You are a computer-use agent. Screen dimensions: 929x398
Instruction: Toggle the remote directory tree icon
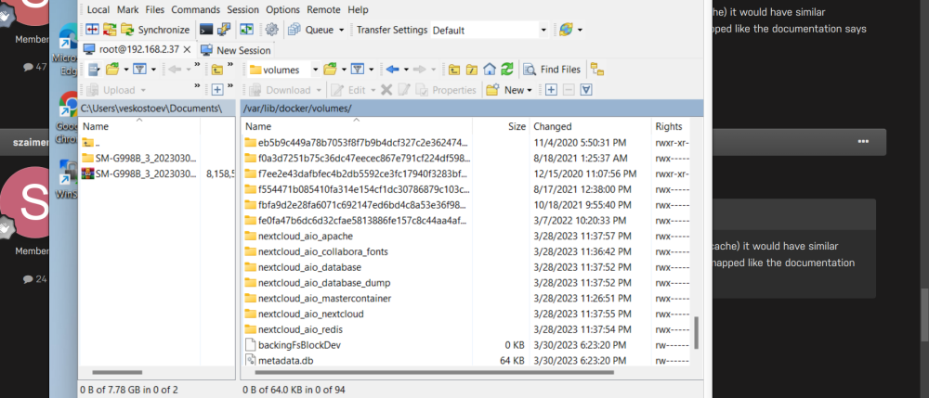point(597,70)
